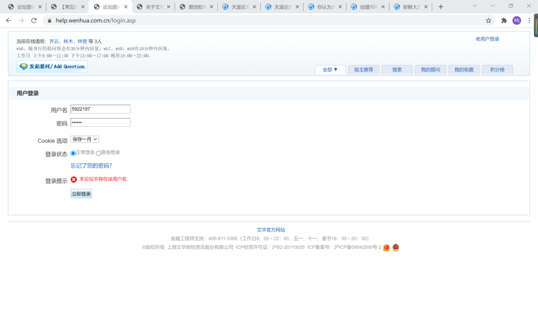
Task: Open the 搜索 tab
Action: coord(397,70)
